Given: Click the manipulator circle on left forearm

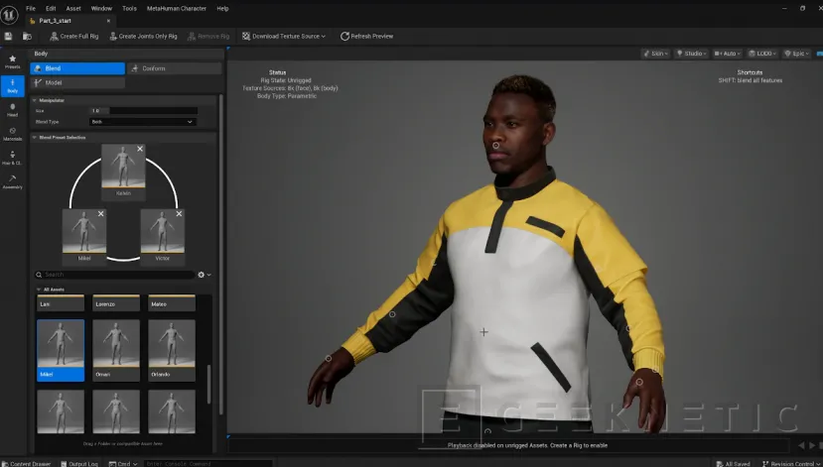Looking at the screenshot, I should tap(392, 314).
